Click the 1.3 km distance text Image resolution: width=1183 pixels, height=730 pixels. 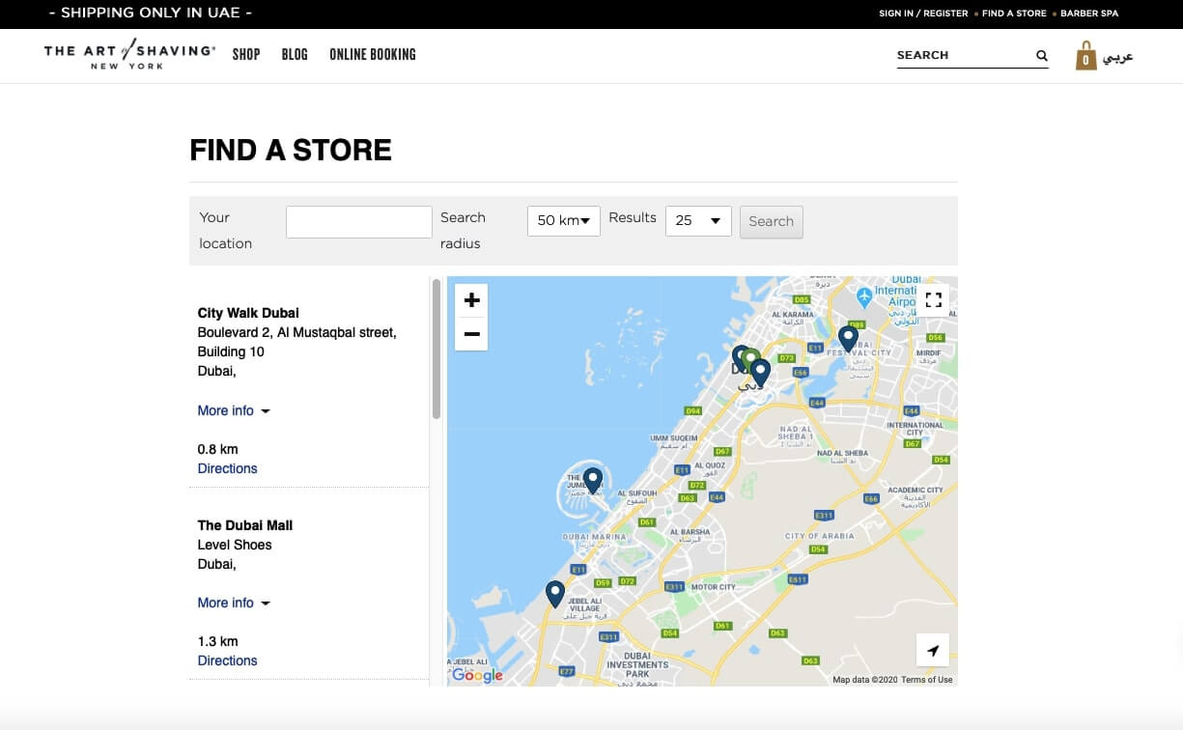217,641
